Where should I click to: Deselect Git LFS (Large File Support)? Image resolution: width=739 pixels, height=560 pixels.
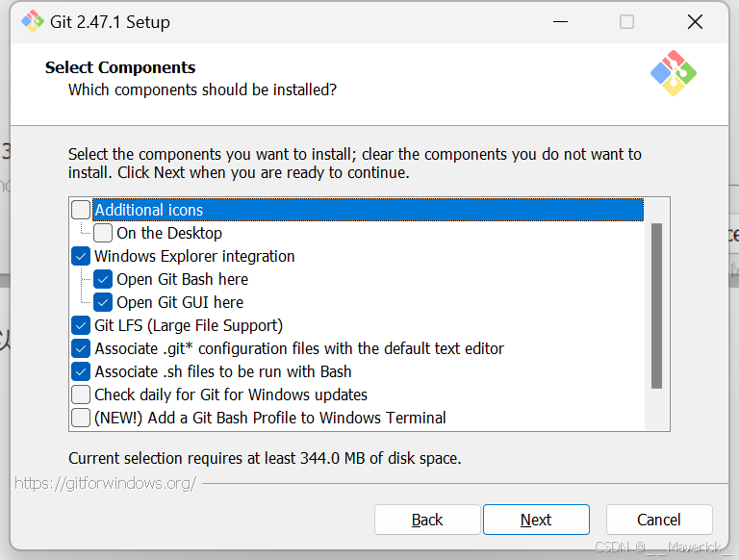(x=81, y=325)
